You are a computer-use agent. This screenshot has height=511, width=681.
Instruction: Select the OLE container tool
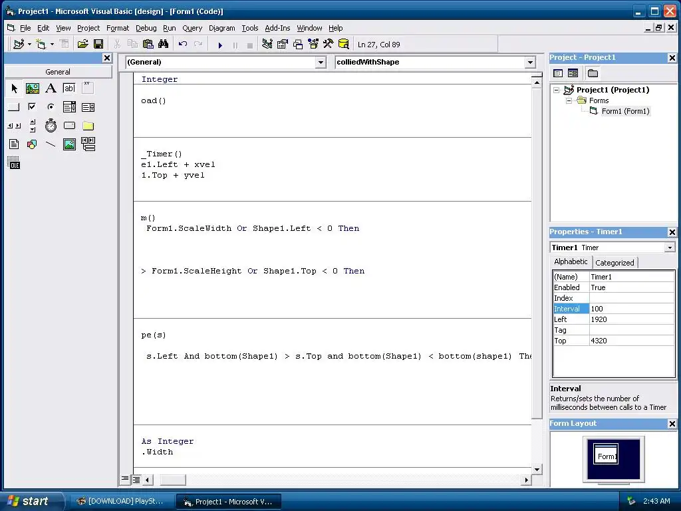pyautogui.click(x=14, y=163)
